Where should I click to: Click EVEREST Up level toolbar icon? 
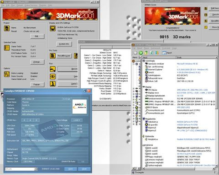146,53
